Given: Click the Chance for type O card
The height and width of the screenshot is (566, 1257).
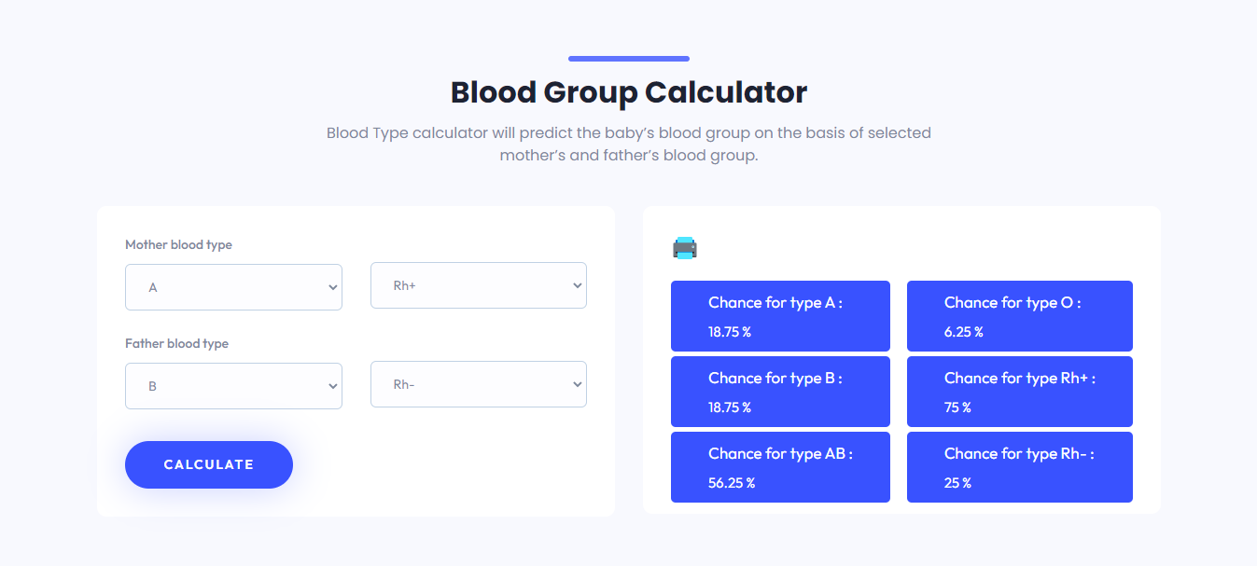Looking at the screenshot, I should click(1020, 316).
